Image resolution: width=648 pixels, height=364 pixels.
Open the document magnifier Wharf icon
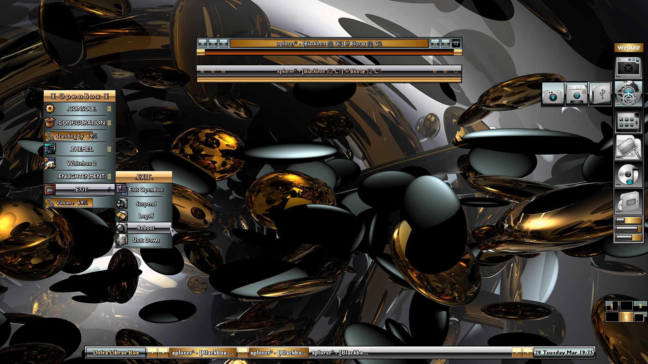coord(628,148)
